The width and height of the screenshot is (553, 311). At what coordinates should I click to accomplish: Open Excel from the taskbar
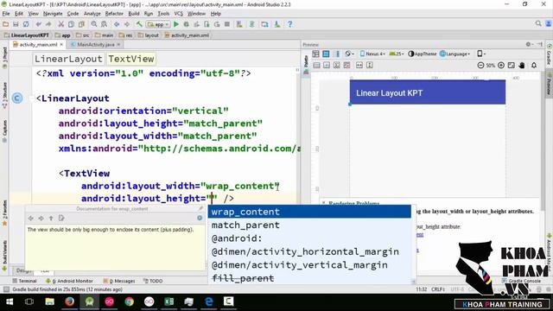click(x=169, y=301)
